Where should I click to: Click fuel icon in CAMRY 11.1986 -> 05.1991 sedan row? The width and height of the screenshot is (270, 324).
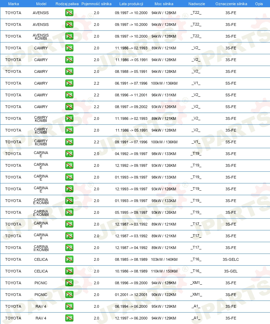coord(69,60)
